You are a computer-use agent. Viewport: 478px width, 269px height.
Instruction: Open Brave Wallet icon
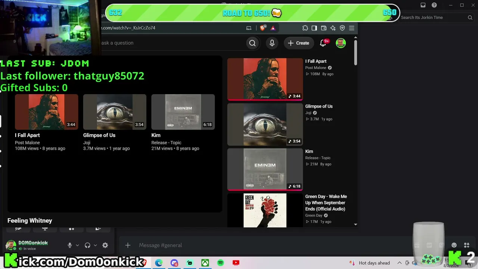[324, 28]
